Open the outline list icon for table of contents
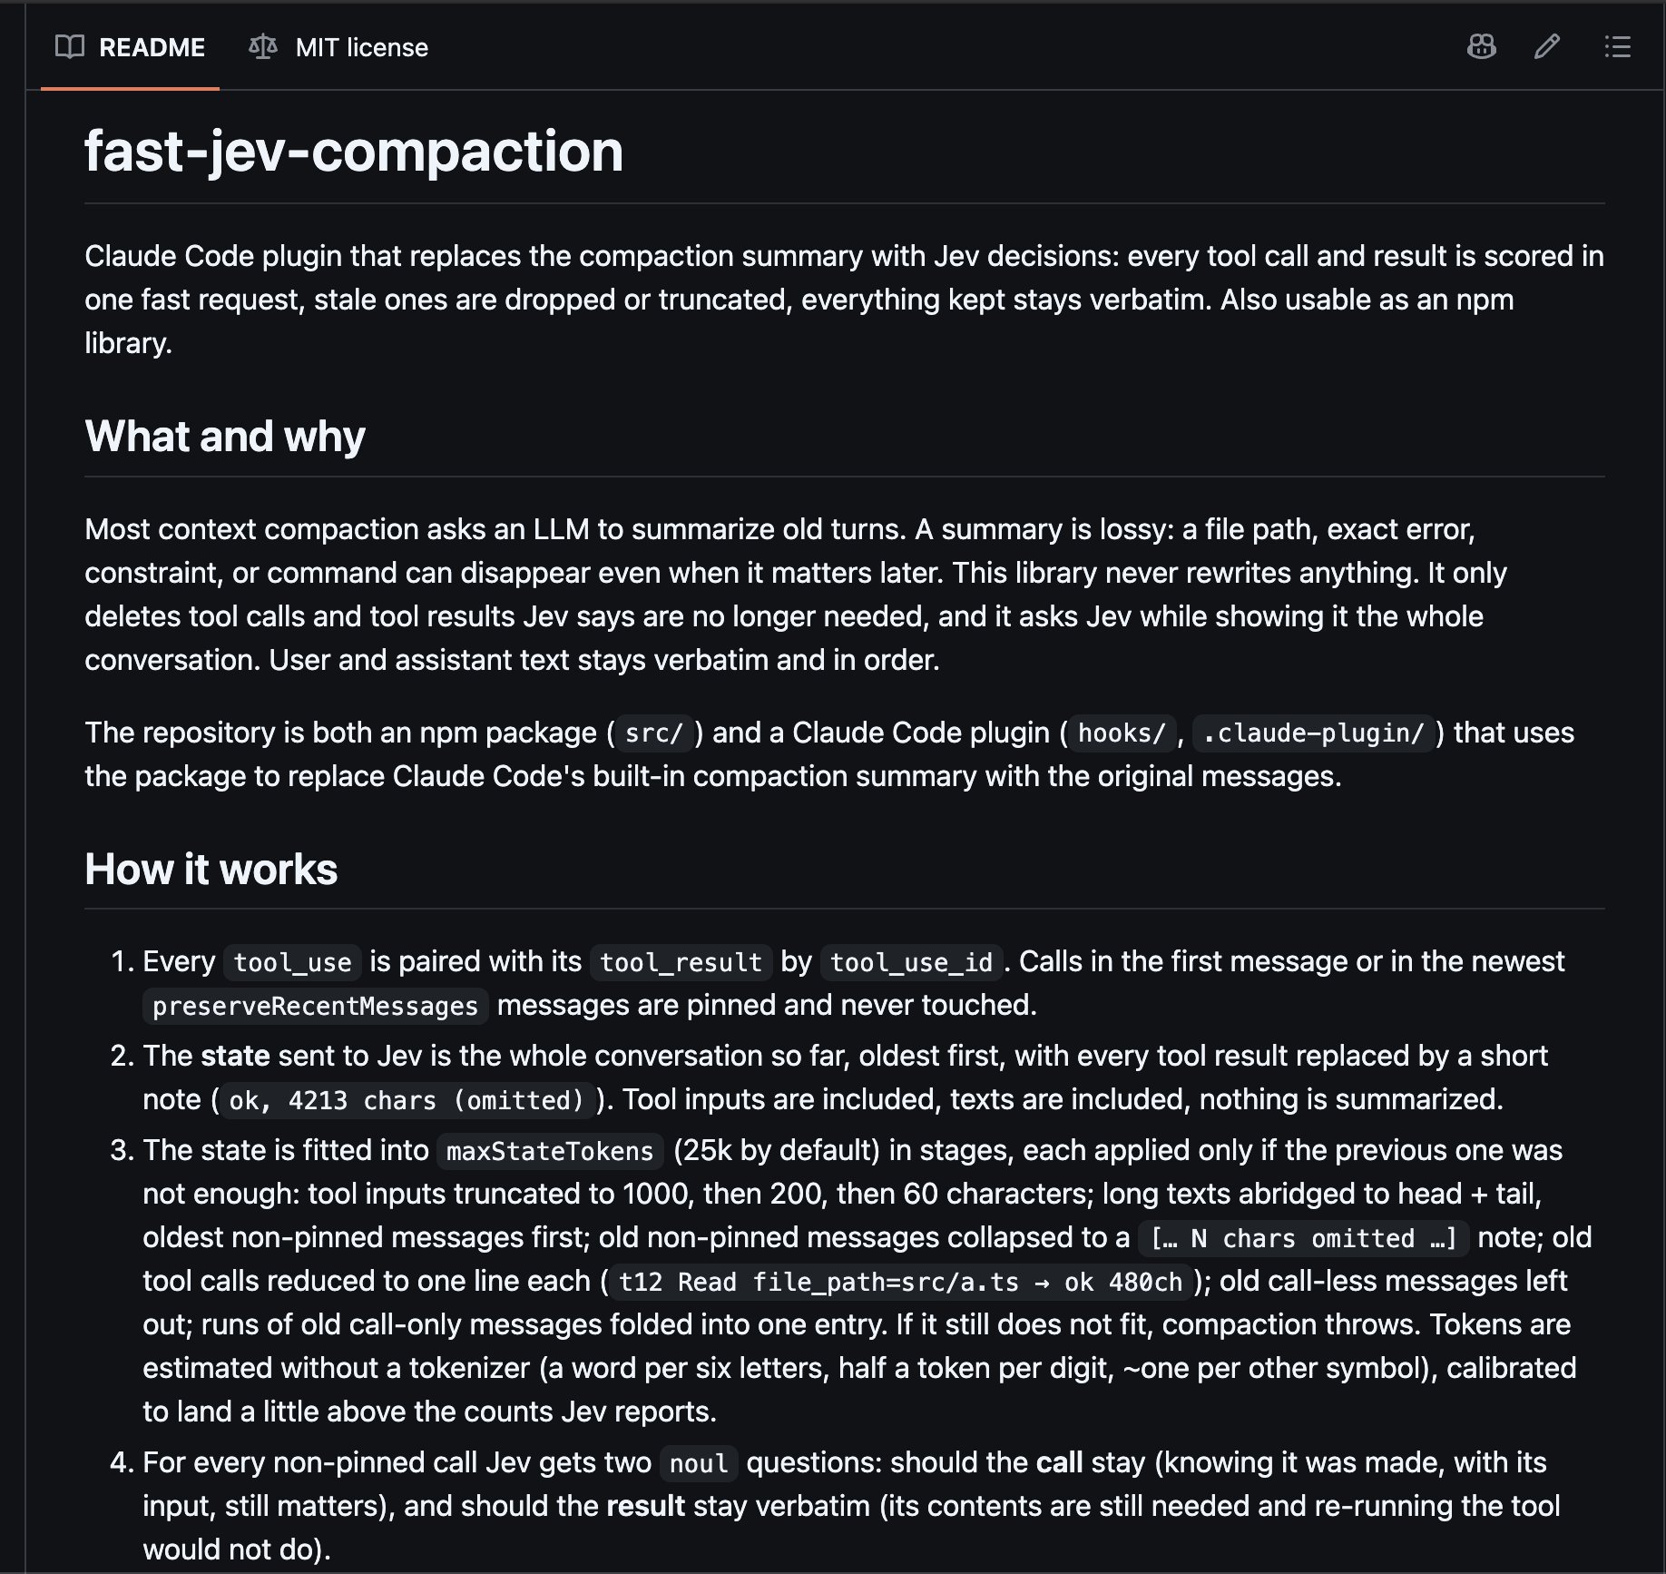The width and height of the screenshot is (1666, 1574). 1617,46
